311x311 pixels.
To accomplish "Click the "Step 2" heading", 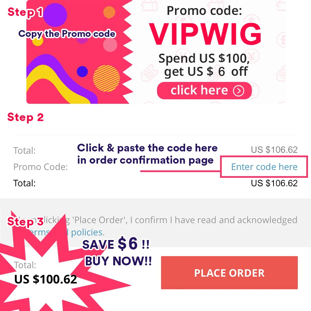I will [25, 117].
